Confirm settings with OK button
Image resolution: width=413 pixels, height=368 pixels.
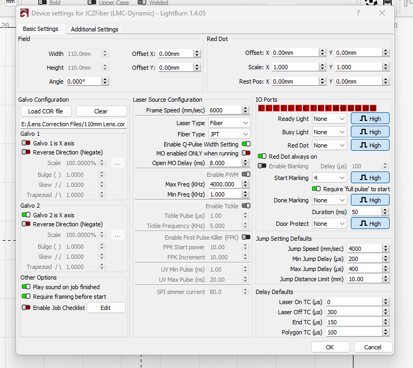330,347
